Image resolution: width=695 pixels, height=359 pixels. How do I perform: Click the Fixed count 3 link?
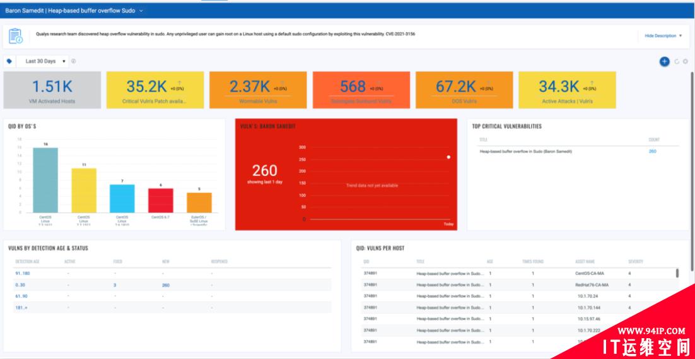click(x=115, y=285)
